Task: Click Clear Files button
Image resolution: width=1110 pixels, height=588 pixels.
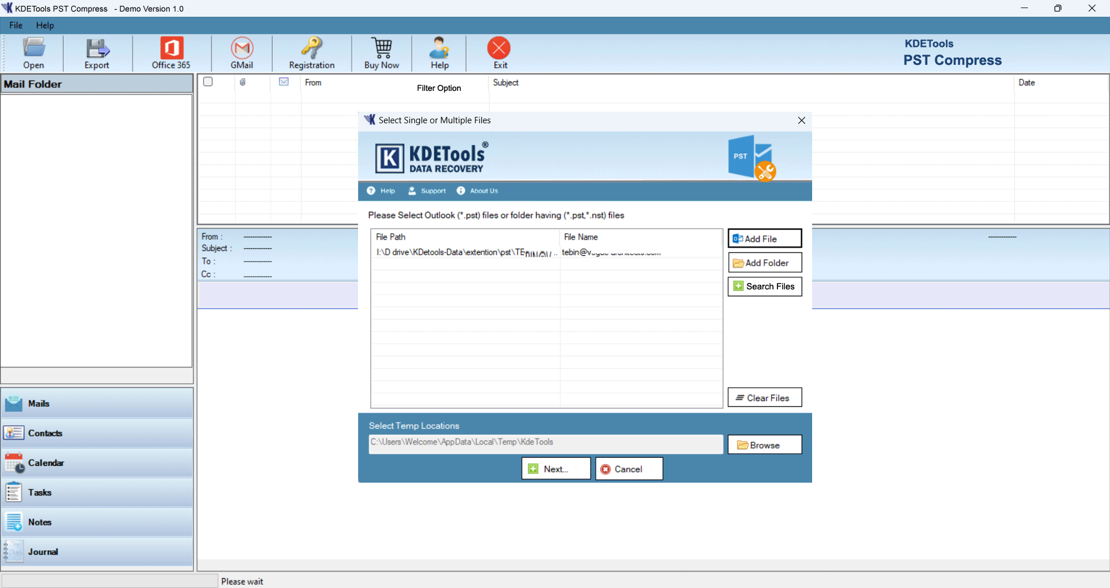Action: tap(764, 398)
